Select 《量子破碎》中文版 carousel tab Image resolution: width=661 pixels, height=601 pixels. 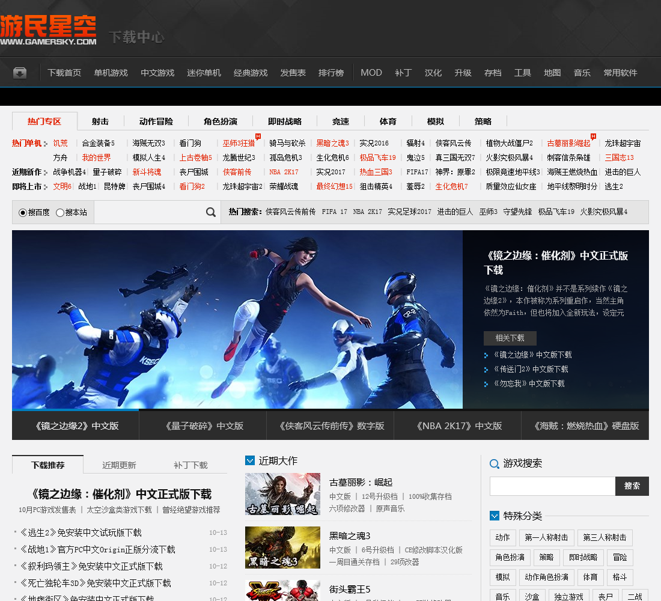pyautogui.click(x=203, y=426)
